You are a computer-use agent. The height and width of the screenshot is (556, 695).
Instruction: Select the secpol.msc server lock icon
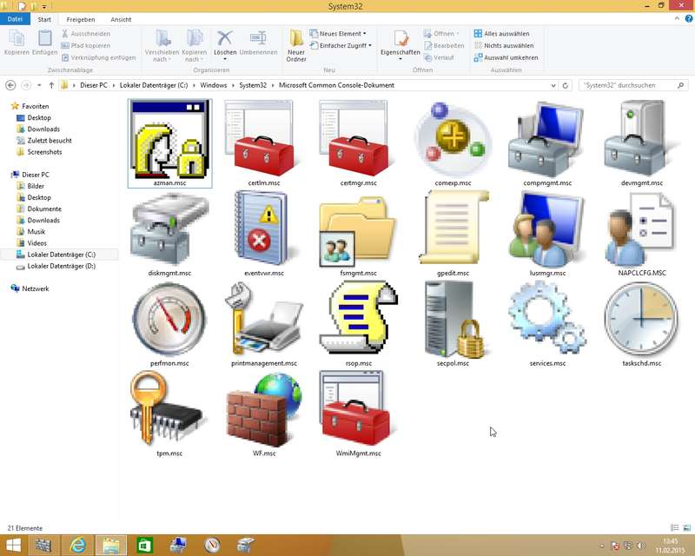[452, 319]
